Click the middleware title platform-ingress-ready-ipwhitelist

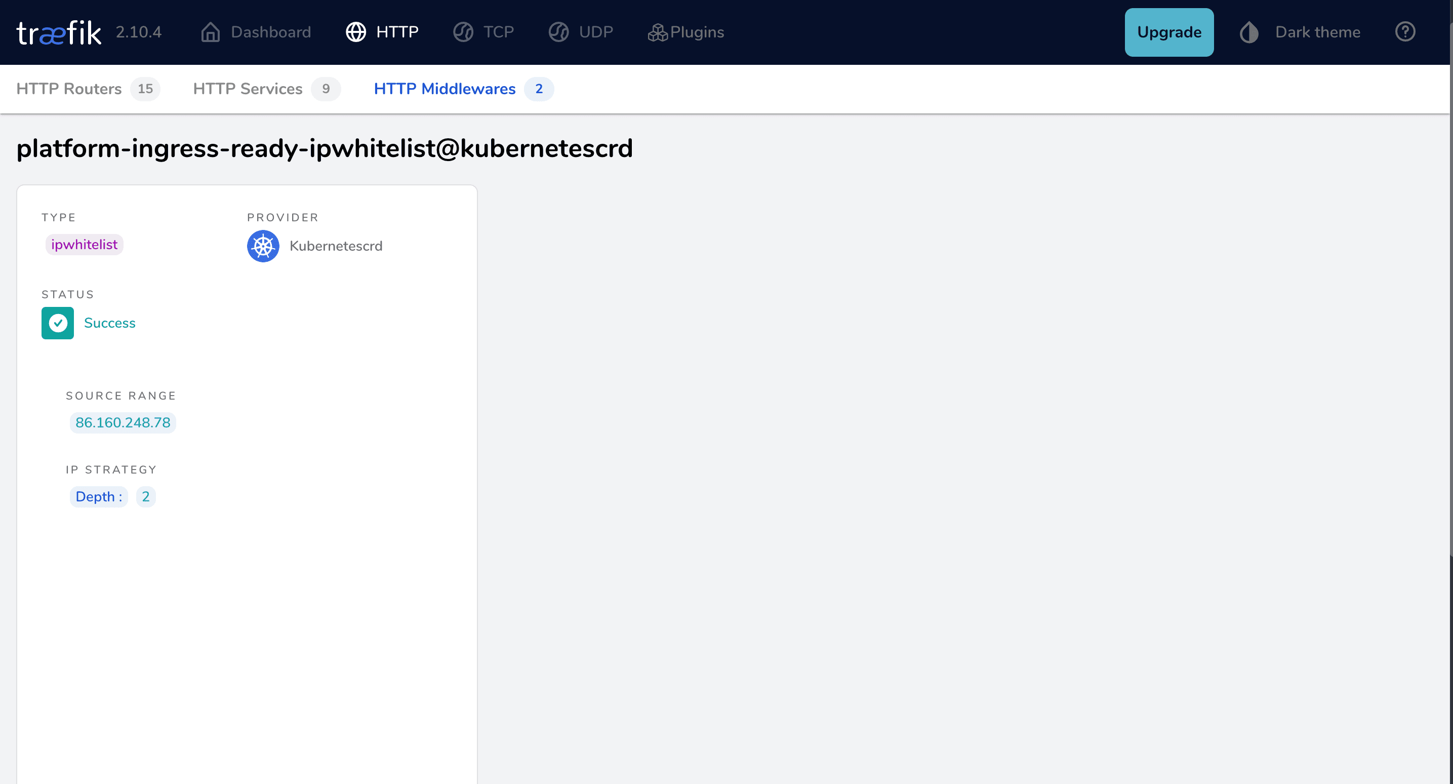pos(325,148)
